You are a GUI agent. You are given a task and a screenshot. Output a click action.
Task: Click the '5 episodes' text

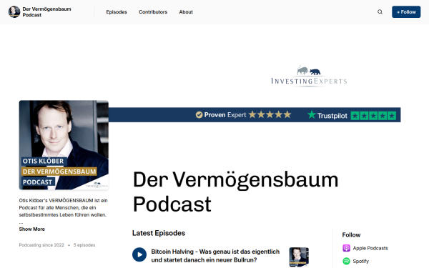tap(84, 245)
